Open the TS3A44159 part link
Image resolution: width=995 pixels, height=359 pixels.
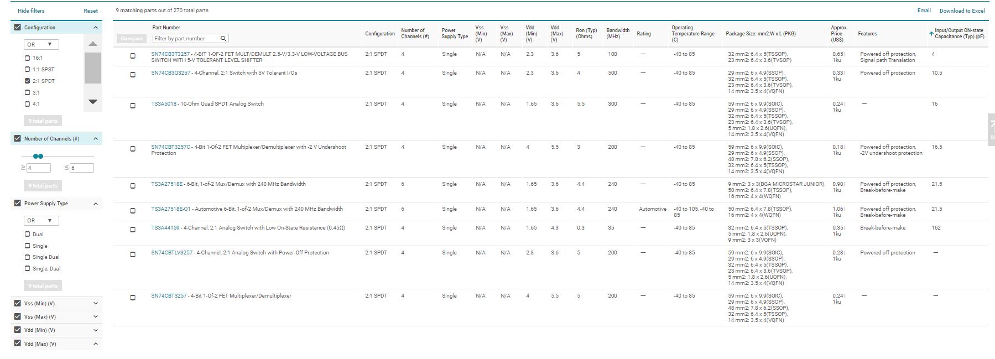coord(165,228)
